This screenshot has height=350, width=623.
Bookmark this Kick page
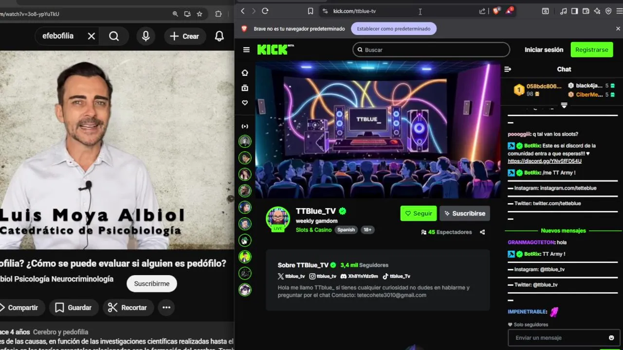click(311, 11)
